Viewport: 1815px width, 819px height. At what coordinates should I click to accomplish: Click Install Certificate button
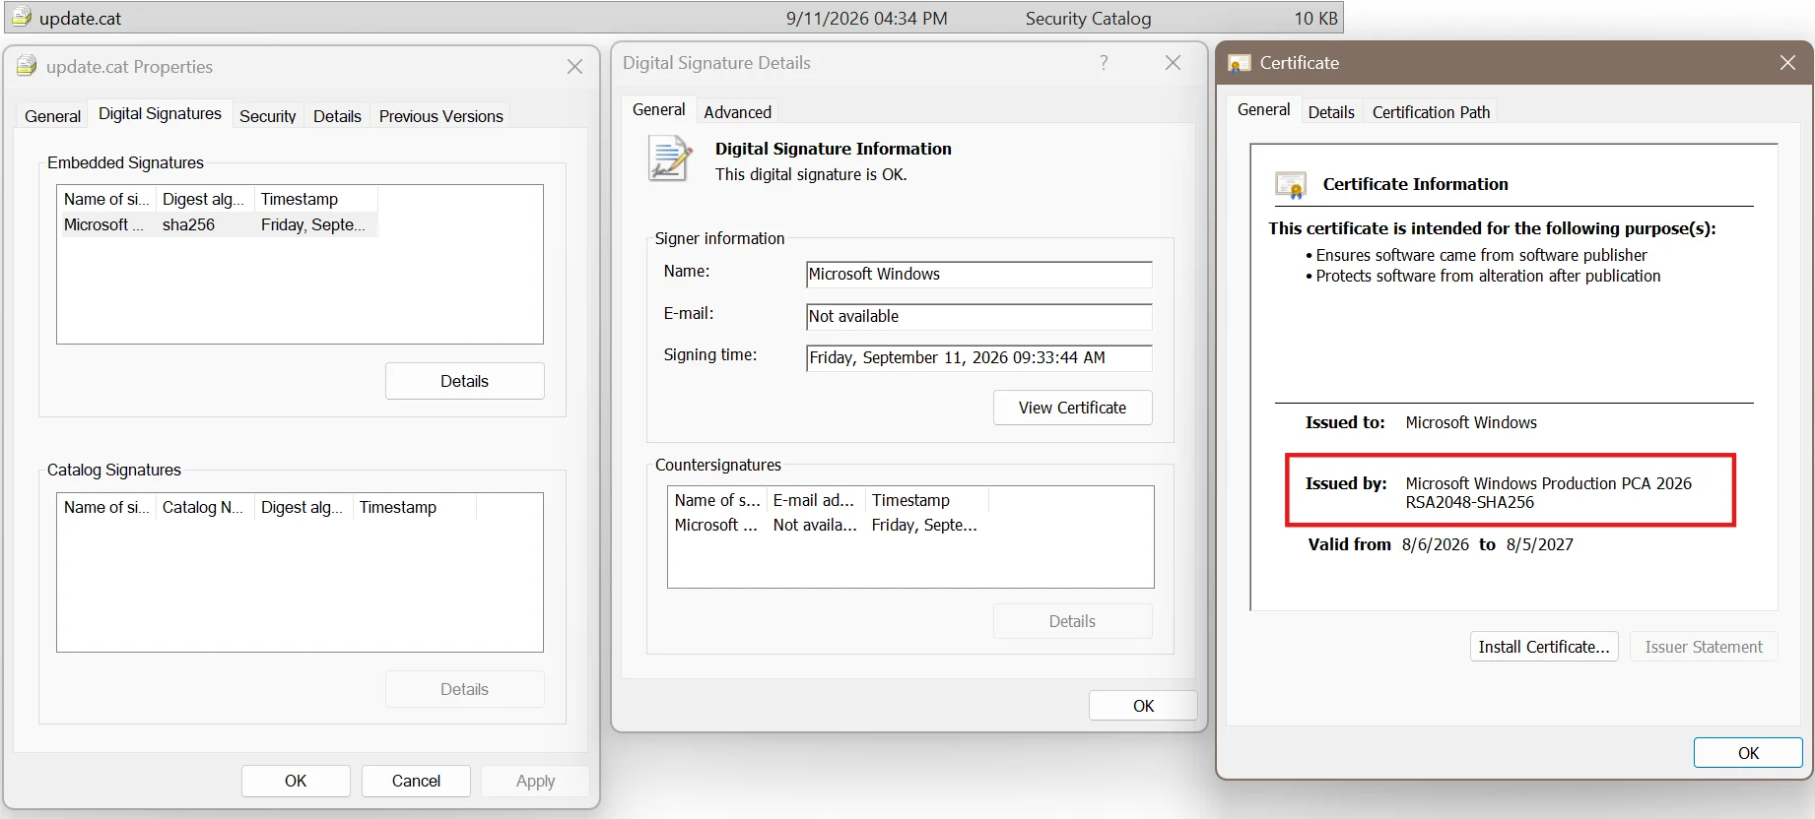coord(1543,647)
